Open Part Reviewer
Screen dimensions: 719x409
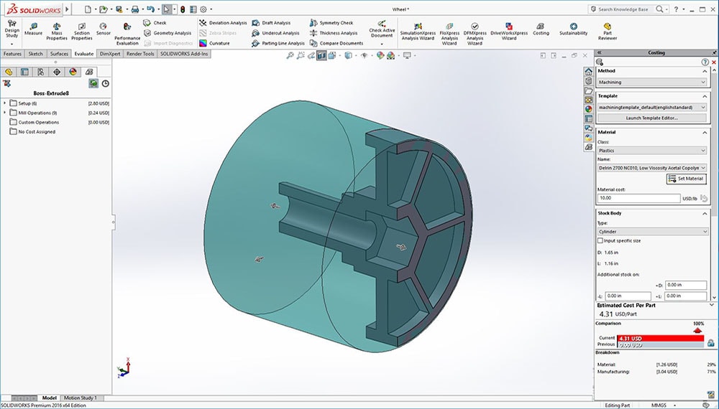607,32
